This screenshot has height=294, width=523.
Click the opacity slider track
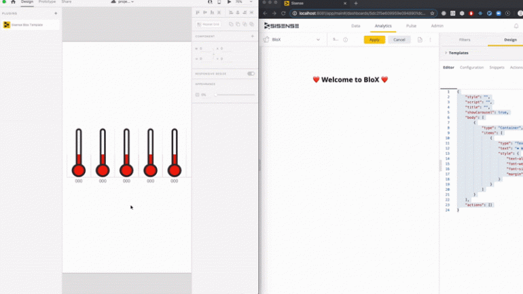coord(234,94)
